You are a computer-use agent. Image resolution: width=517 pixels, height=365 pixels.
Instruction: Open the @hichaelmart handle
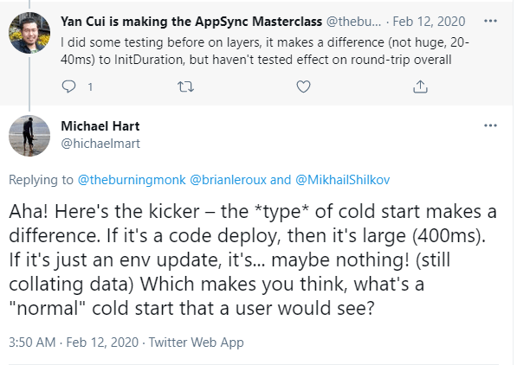[x=100, y=144]
